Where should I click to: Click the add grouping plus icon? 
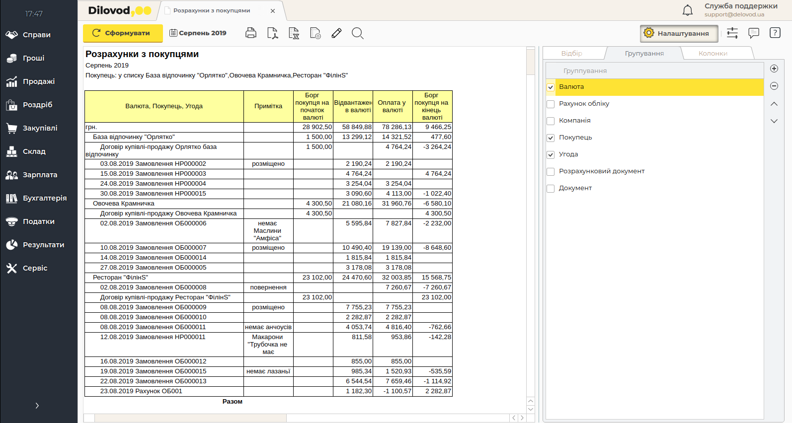(774, 69)
